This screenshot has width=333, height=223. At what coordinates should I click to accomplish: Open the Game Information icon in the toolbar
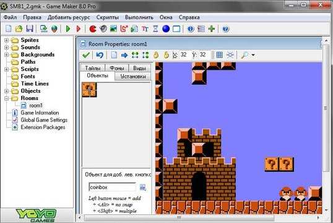point(191,28)
